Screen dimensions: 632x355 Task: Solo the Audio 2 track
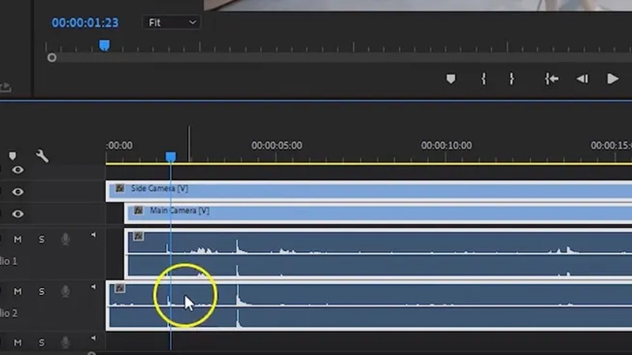[x=42, y=292]
